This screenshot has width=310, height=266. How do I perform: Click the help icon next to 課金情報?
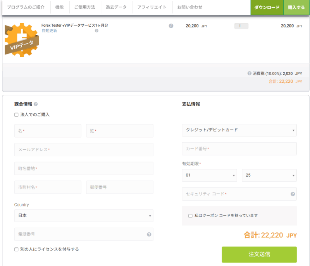click(36, 104)
